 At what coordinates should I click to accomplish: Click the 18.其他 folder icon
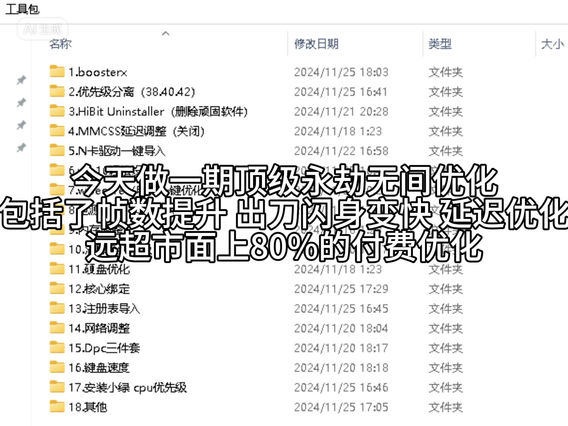57,406
